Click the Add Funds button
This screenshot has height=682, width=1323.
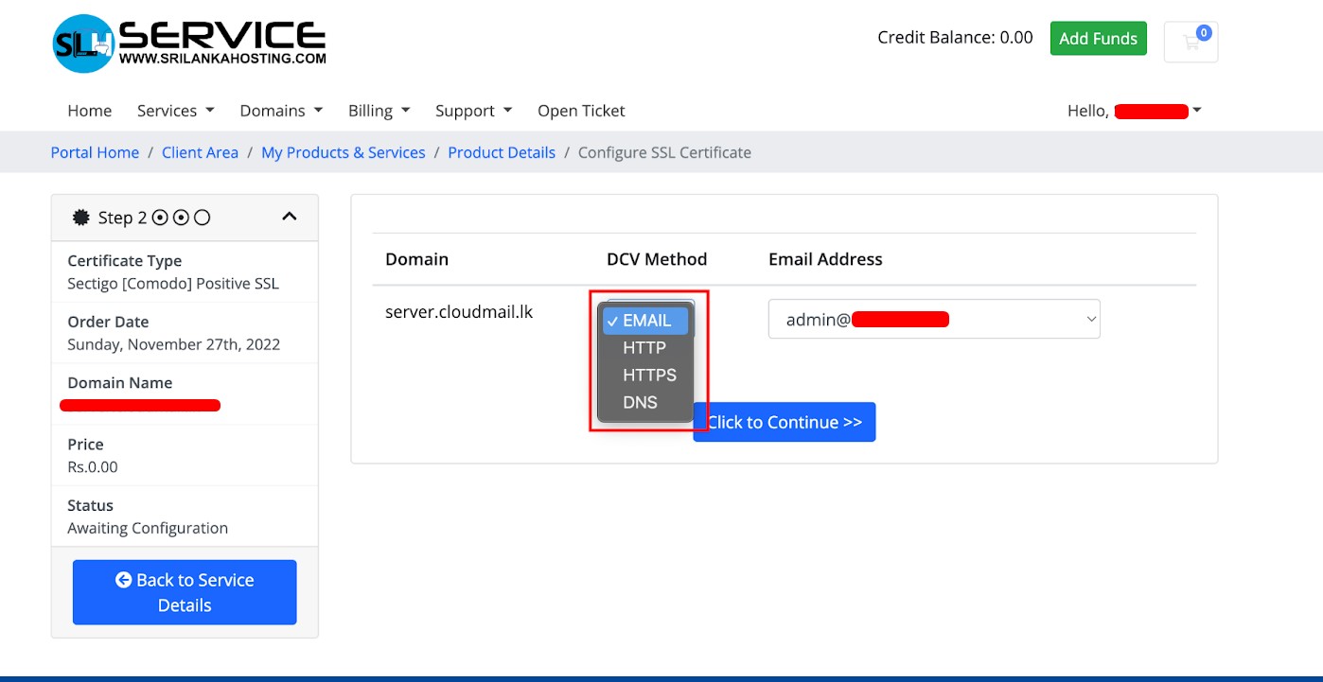[1098, 39]
